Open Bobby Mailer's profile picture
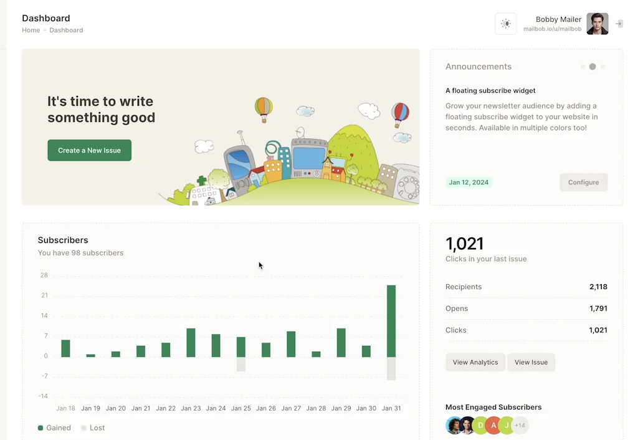Screen dimensions: 638x440 click(x=597, y=24)
